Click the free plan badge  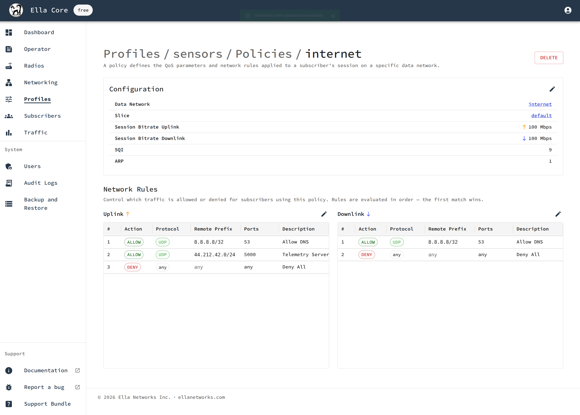[83, 10]
